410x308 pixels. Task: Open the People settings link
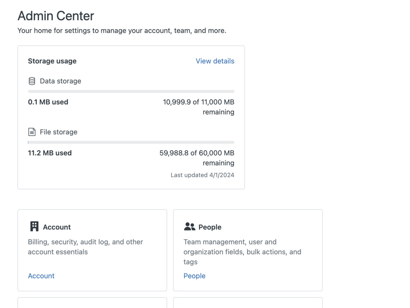194,276
